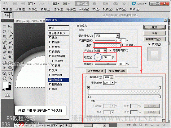The image size is (171, 128).
Task: Toggle the 预览 preview checkbox
Action: click(x=149, y=44)
